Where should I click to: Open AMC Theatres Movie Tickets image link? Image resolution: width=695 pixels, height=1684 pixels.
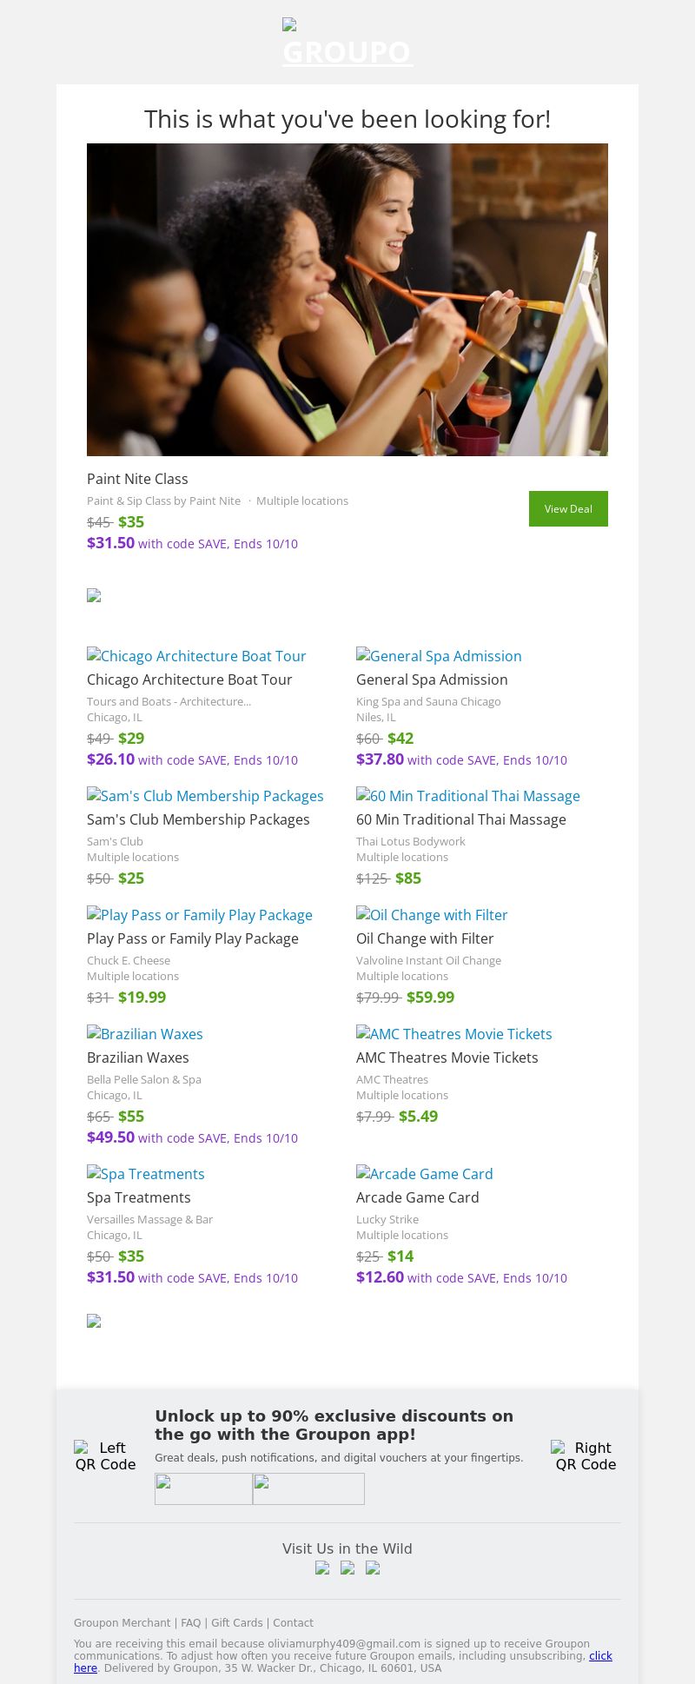click(453, 1034)
